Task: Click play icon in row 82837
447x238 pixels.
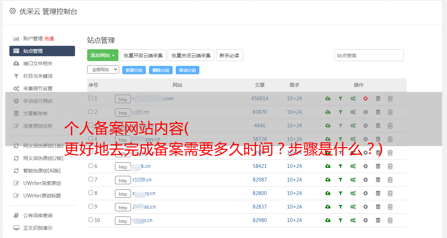Action: (365, 207)
